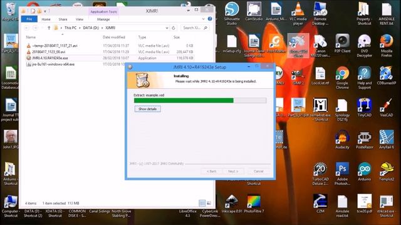401x225 pixels.
Task: Open Locomotive Database spreadsheet icon
Action: [x=10, y=77]
